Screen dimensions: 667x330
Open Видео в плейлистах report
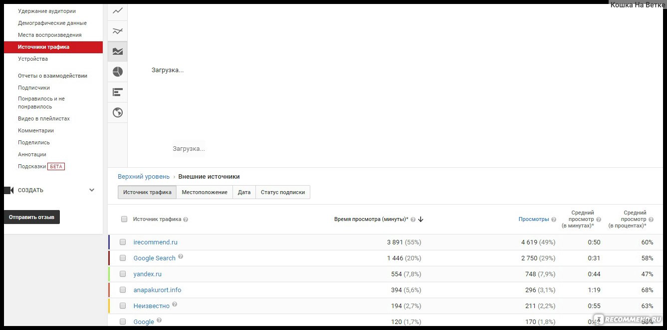[44, 118]
